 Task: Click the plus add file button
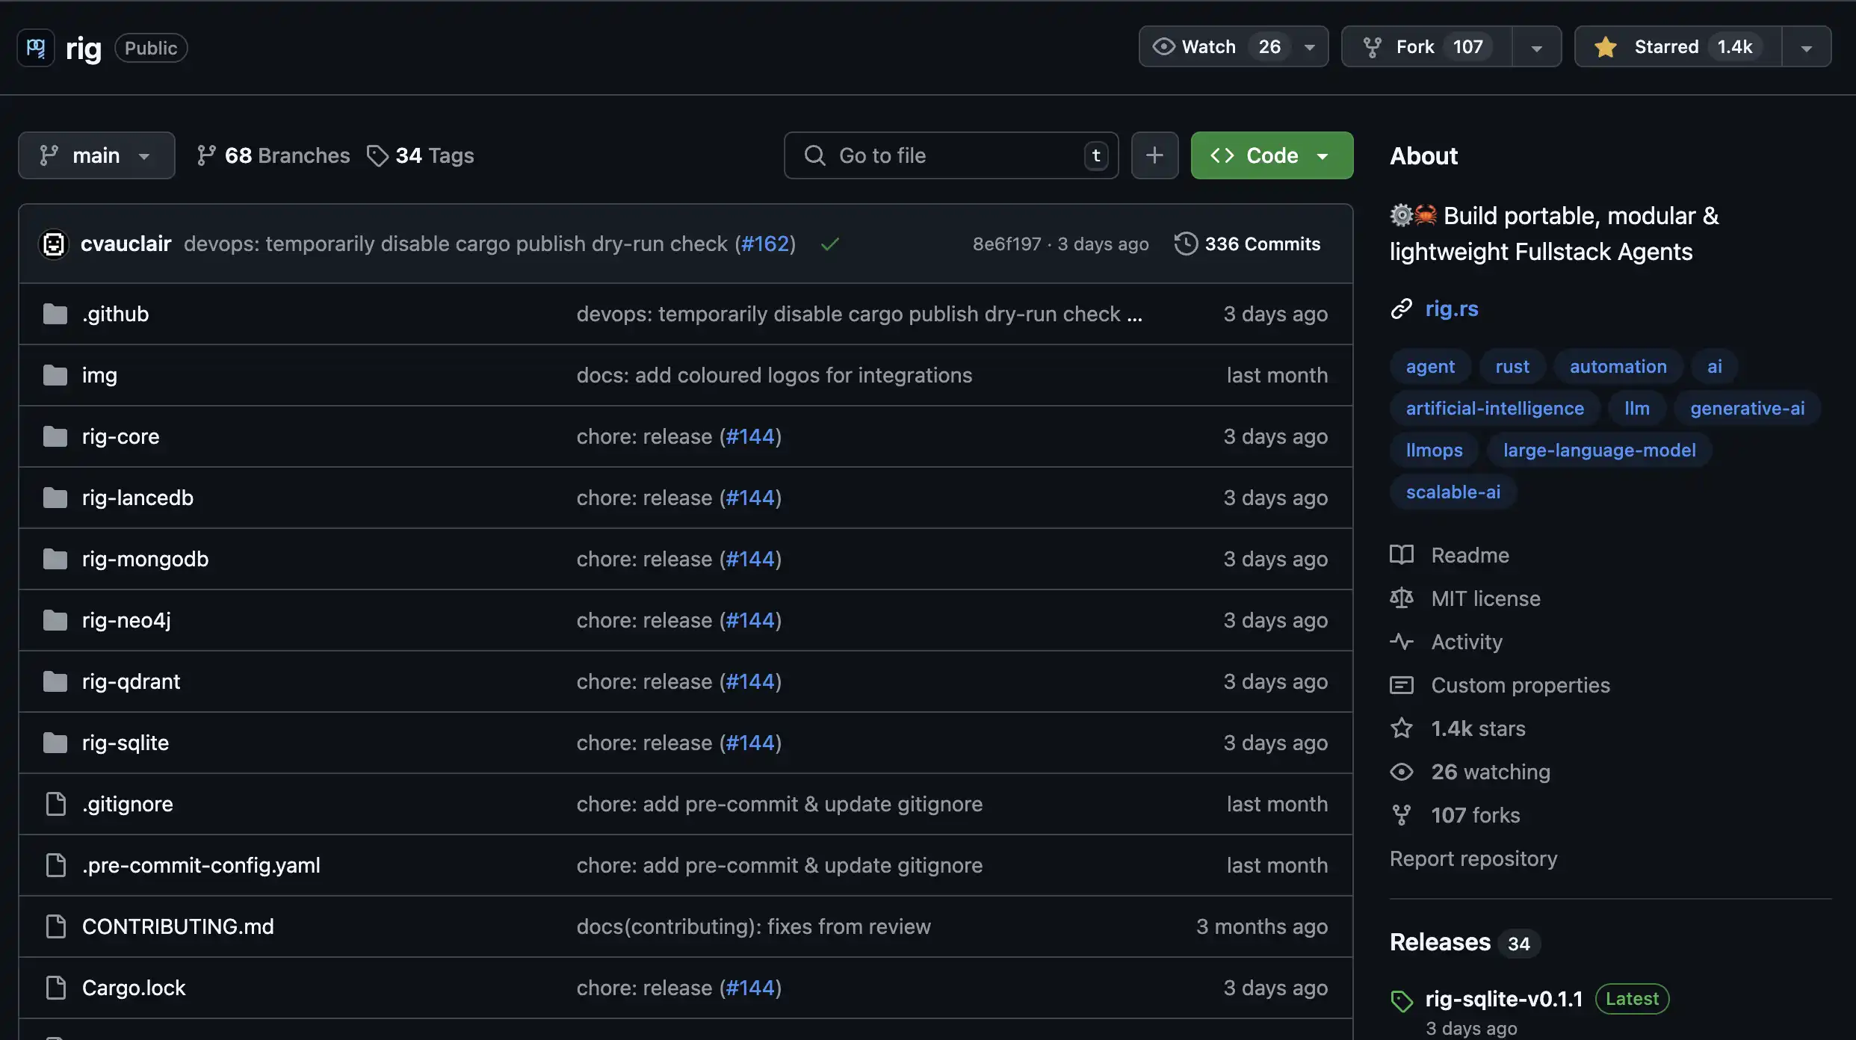coord(1154,155)
